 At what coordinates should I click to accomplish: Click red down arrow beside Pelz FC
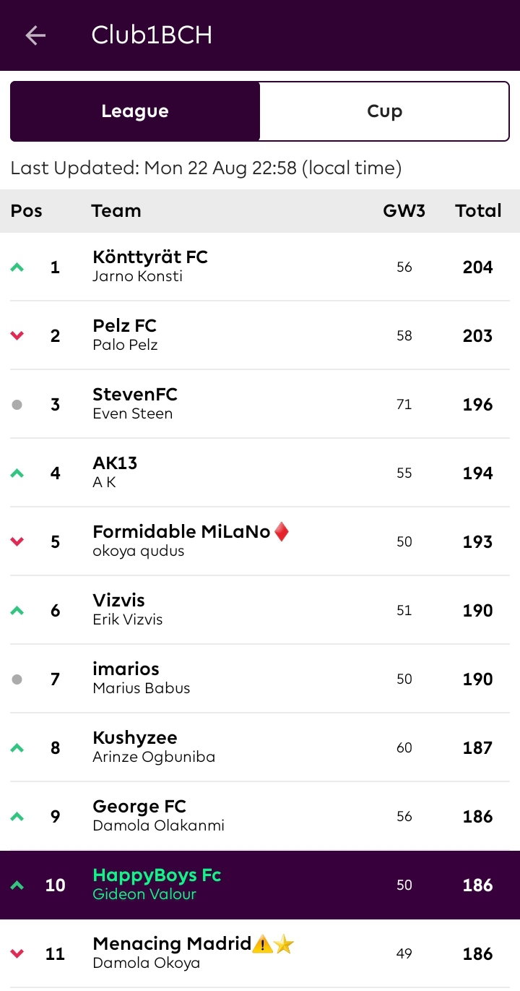click(17, 336)
